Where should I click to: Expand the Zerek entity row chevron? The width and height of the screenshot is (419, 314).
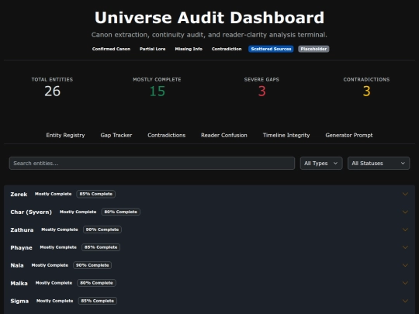pyautogui.click(x=405, y=194)
